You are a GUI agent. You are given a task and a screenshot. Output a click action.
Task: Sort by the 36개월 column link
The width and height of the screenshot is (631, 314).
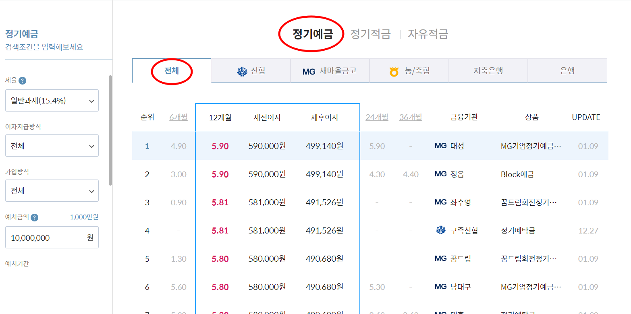pyautogui.click(x=411, y=117)
